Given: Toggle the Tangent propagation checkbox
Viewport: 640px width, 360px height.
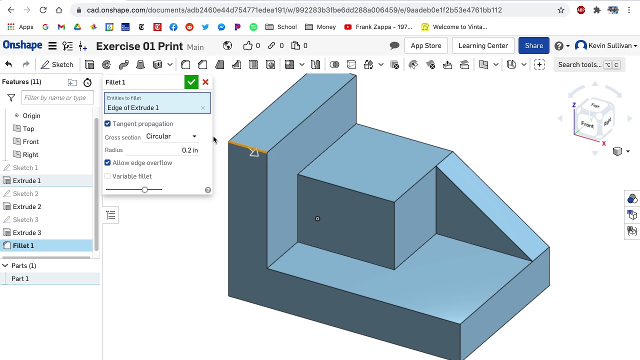Looking at the screenshot, I should pyautogui.click(x=107, y=123).
